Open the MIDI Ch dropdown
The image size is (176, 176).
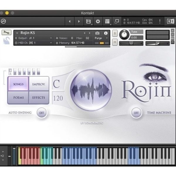[x=51, y=43]
